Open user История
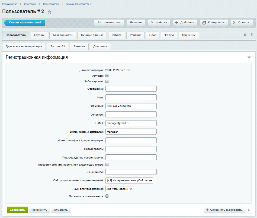 coord(136,23)
